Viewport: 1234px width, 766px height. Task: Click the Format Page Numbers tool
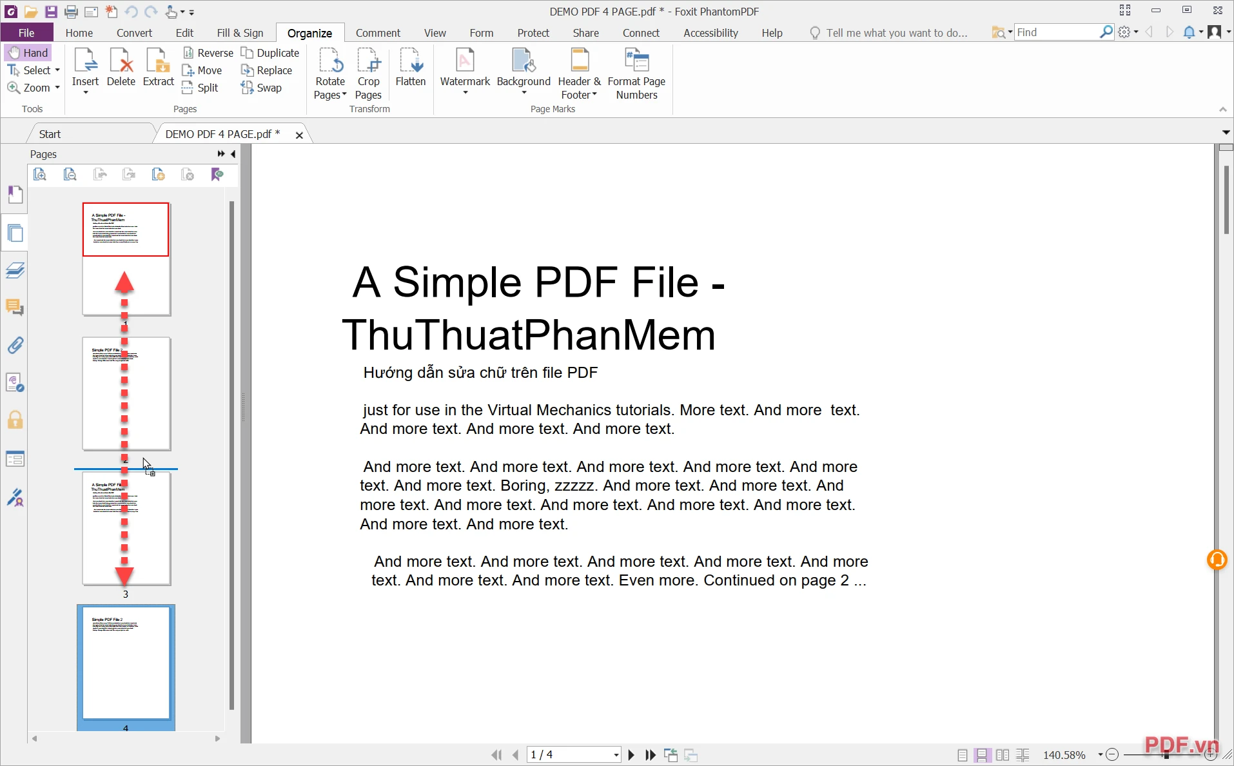pyautogui.click(x=636, y=74)
